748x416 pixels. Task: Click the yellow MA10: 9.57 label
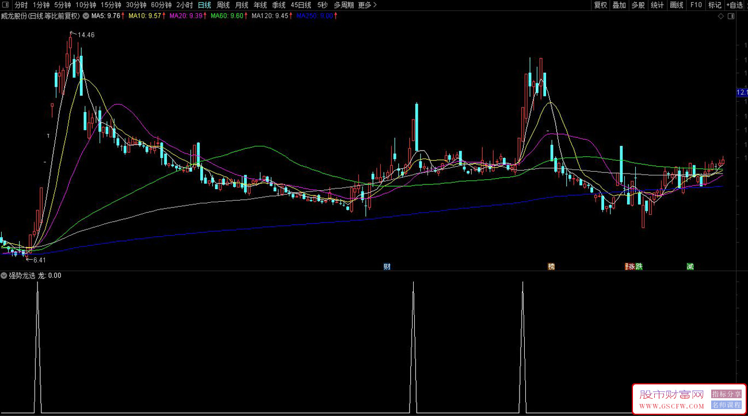point(146,16)
